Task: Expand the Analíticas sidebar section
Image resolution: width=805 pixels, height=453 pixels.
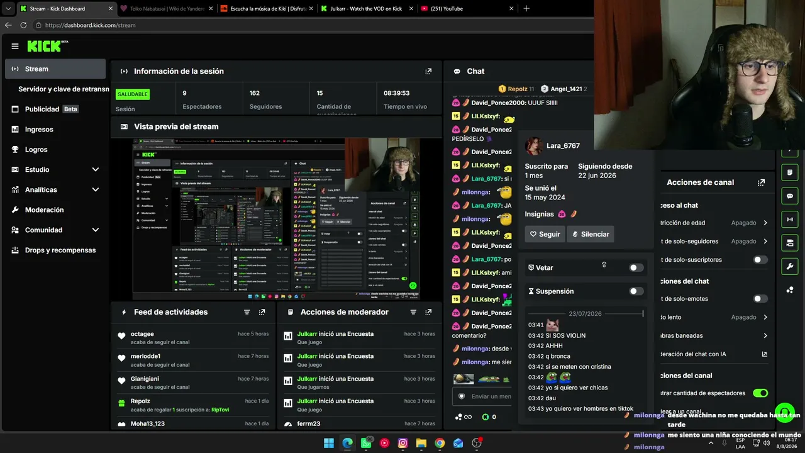Action: (x=96, y=190)
